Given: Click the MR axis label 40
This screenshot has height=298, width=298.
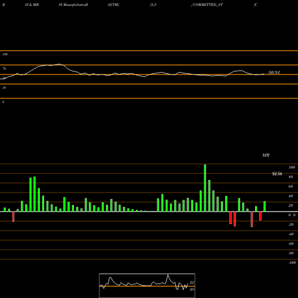Looking at the screenshot, I should 291,196.
